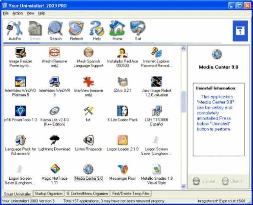
Task: Click the blue floppy disk icon
Action: [x=240, y=31]
